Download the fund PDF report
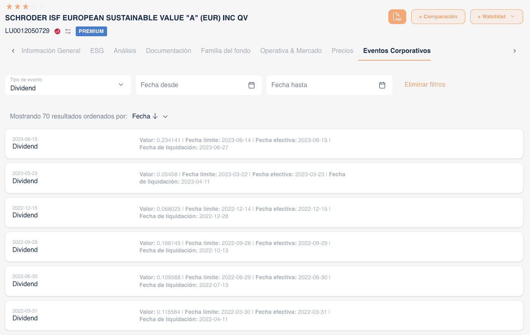Screen dimensions: 530x335 click(x=397, y=17)
